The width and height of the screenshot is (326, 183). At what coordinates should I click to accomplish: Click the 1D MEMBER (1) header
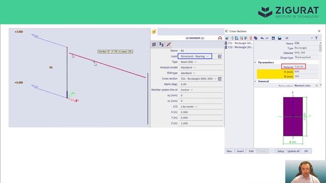click(x=195, y=38)
